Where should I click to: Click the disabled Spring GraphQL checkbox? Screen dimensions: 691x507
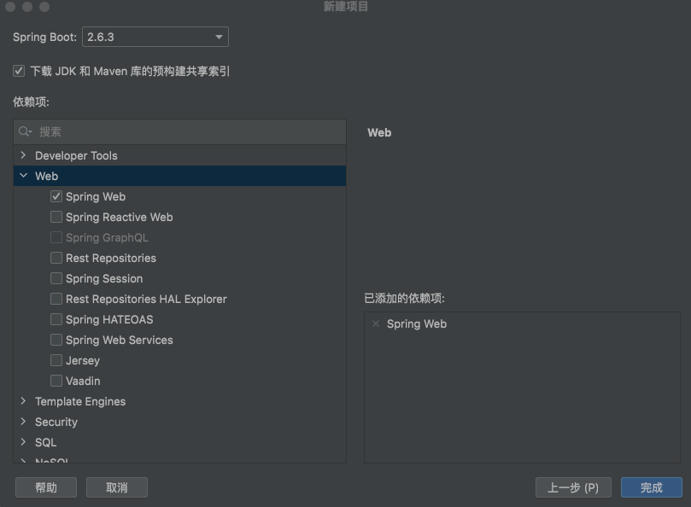tap(56, 237)
